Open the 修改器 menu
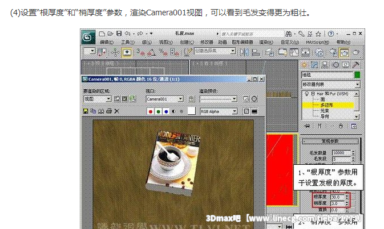Viewport: 384px width, 229px height. tap(207, 42)
